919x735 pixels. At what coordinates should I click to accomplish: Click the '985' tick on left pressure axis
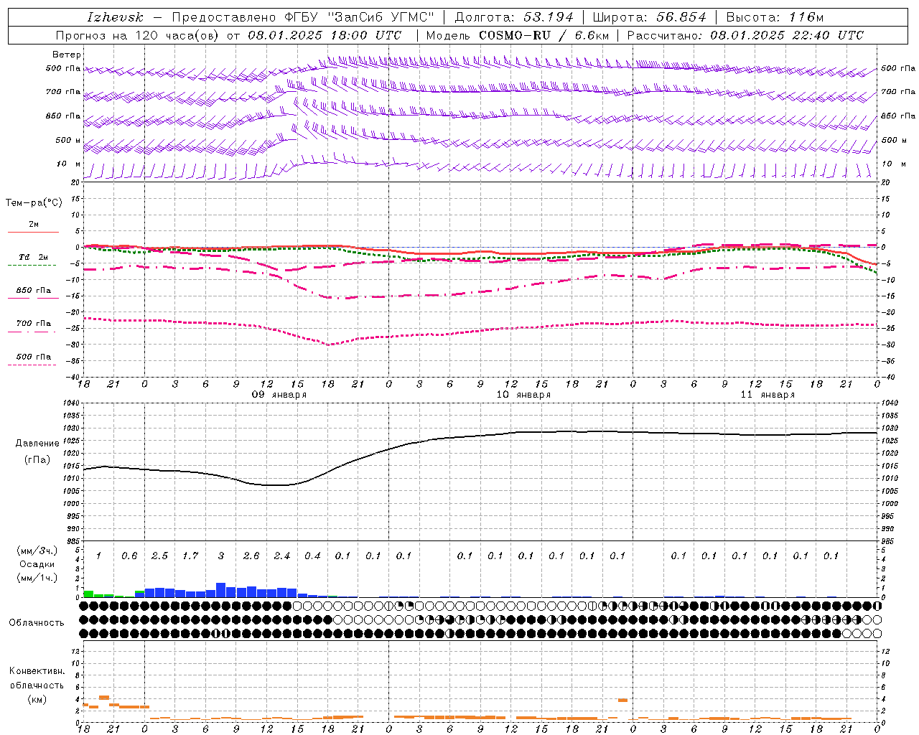tap(73, 541)
